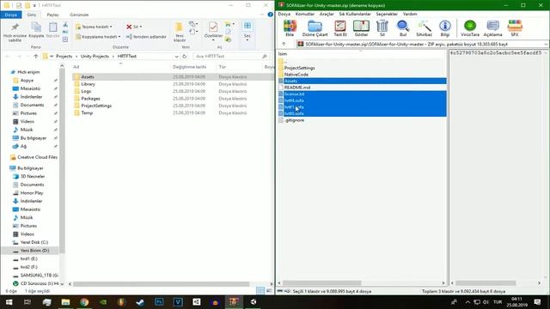Viewport: 550px width, 309px height.
Task: Click Dizine Çıkart extract icon in WinRAR
Action: (315, 28)
